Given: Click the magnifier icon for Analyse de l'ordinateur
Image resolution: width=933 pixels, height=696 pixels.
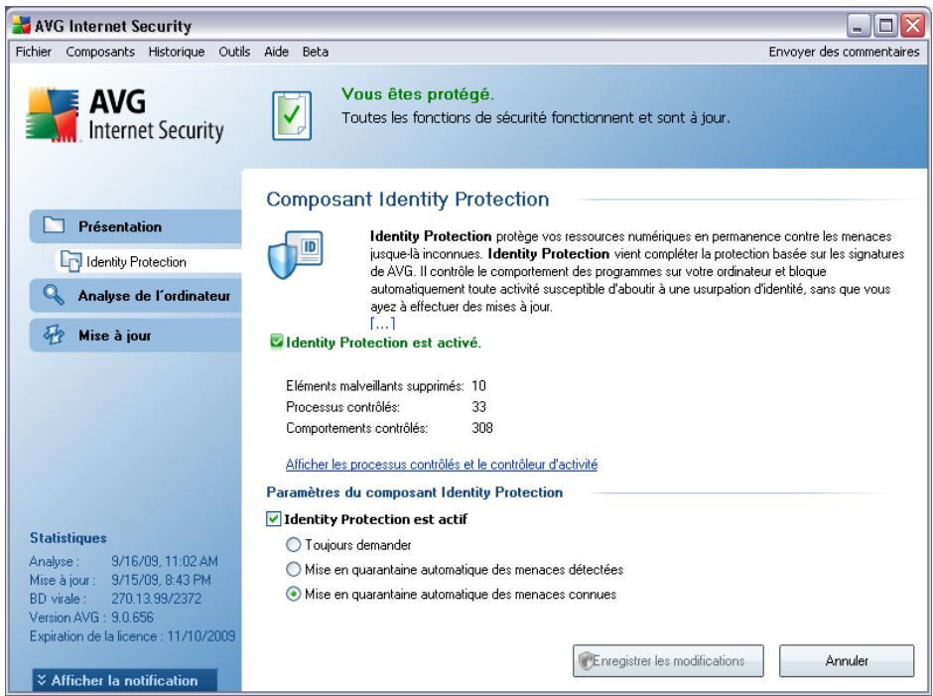Looking at the screenshot, I should pyautogui.click(x=54, y=295).
